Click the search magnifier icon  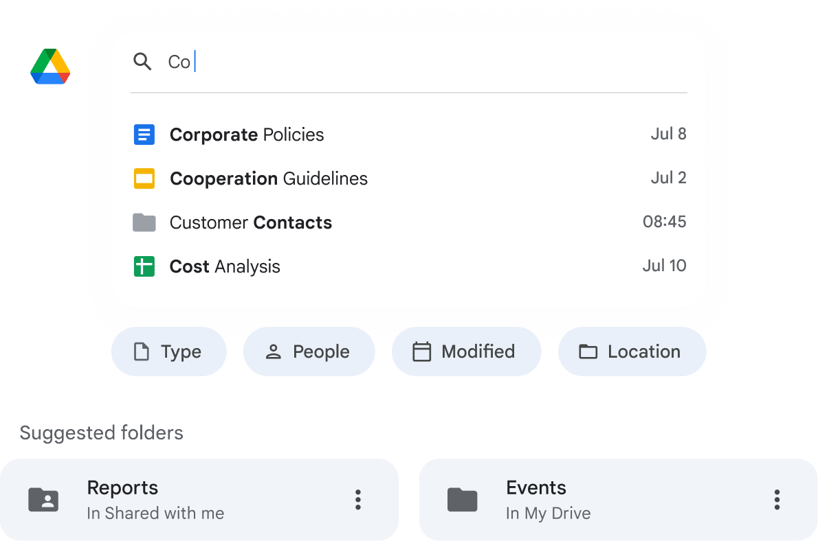142,62
